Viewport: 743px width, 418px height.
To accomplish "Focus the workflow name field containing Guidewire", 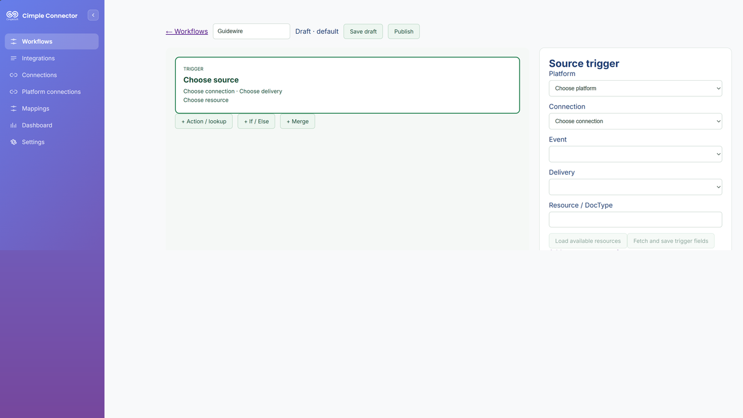I will [x=251, y=31].
